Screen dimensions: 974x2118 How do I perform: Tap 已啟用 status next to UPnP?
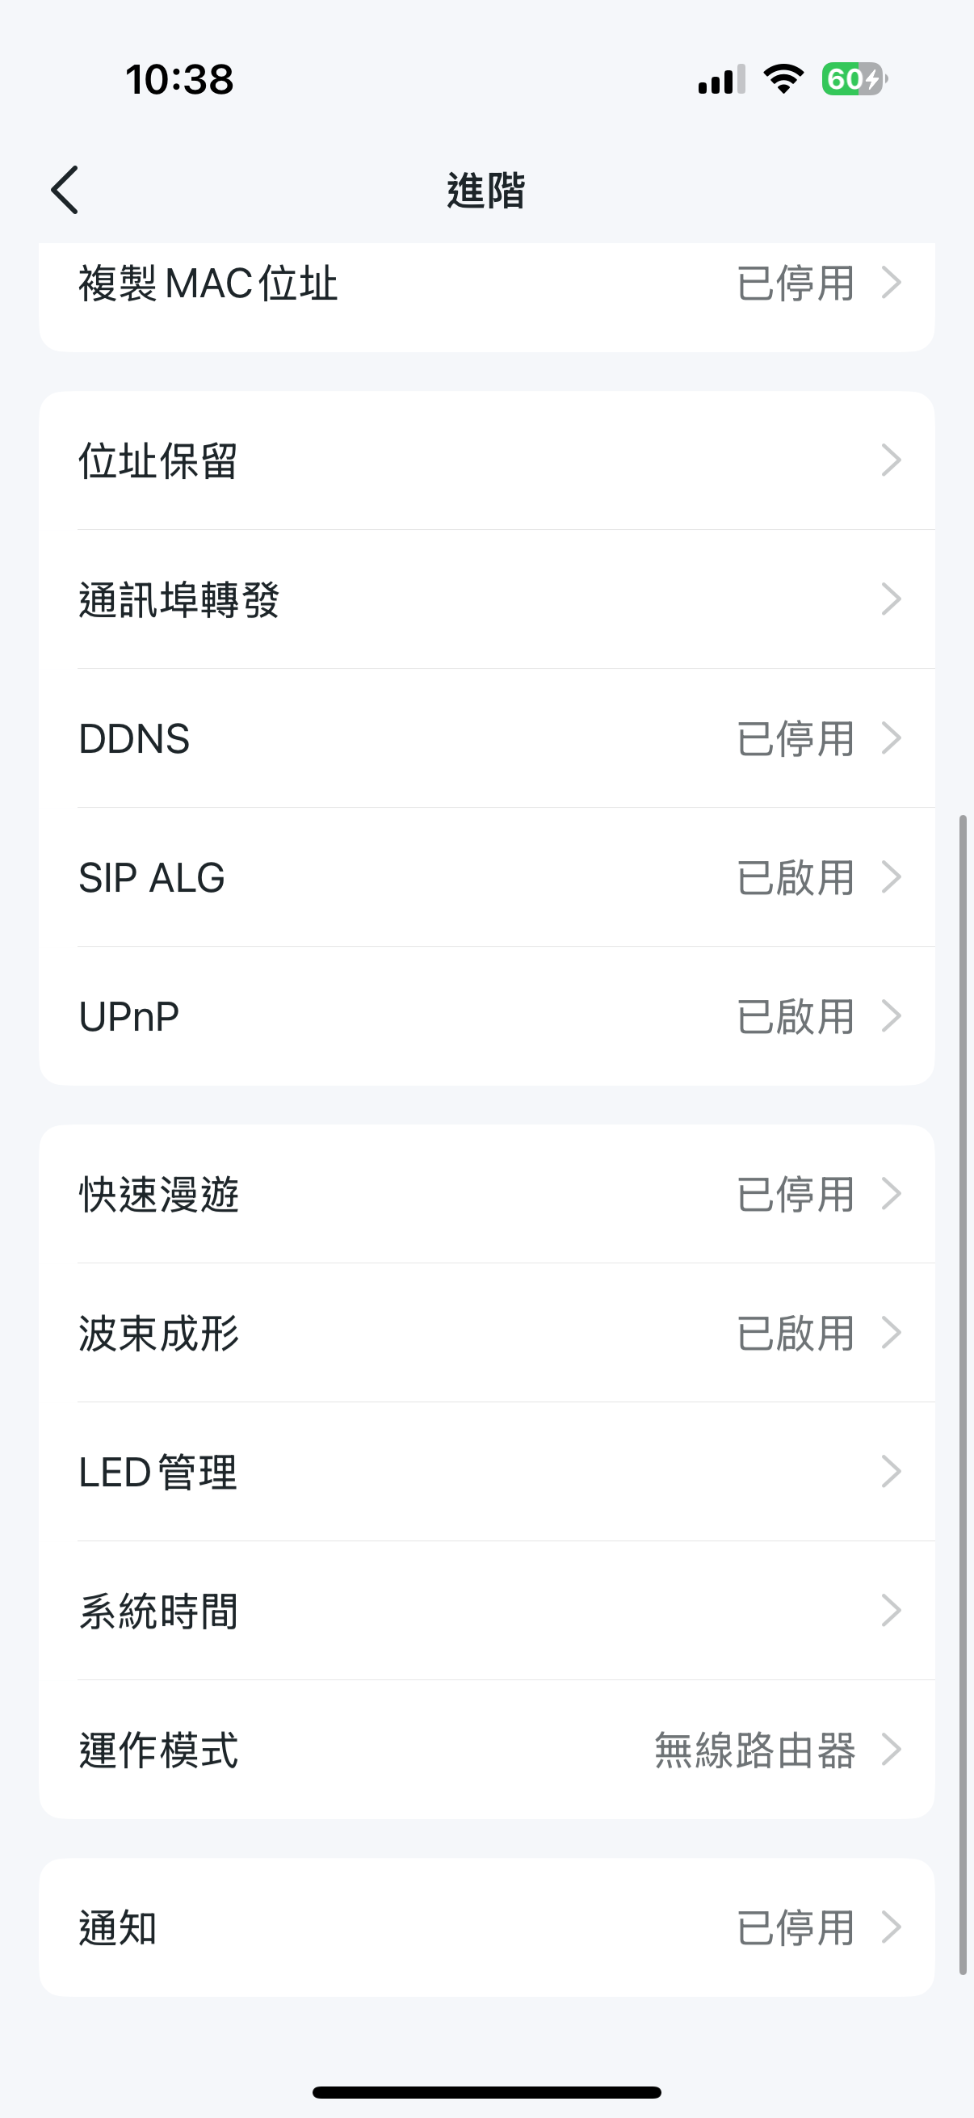[x=795, y=1016]
